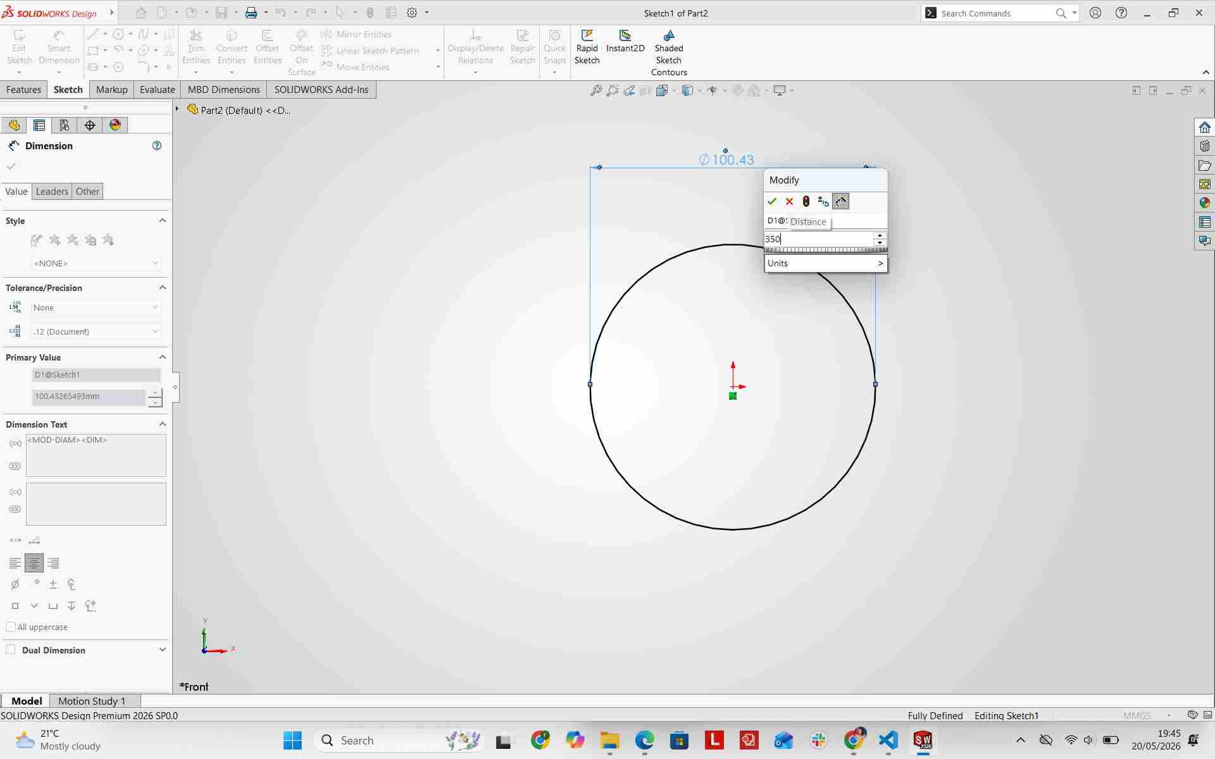Open the Options gear icon in title toolbar
Screen dimensions: 1215x759
click(x=412, y=13)
